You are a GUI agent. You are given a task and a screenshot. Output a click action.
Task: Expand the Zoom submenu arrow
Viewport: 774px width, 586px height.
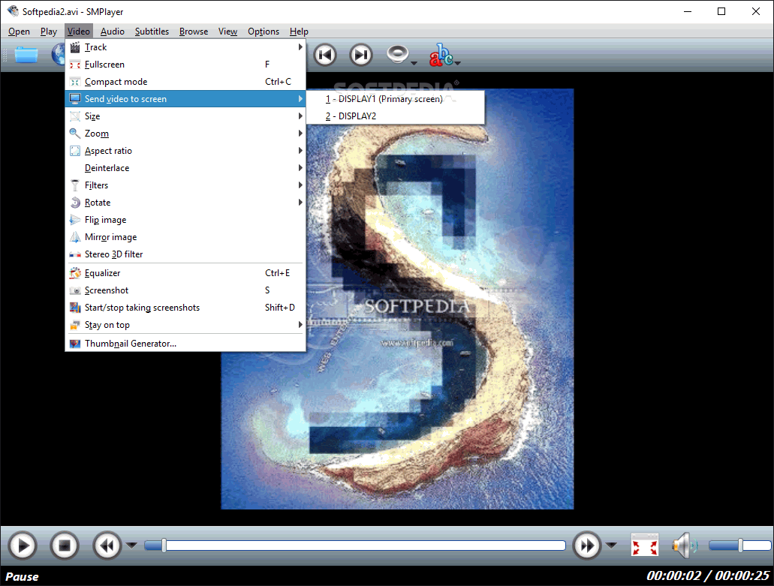[300, 134]
